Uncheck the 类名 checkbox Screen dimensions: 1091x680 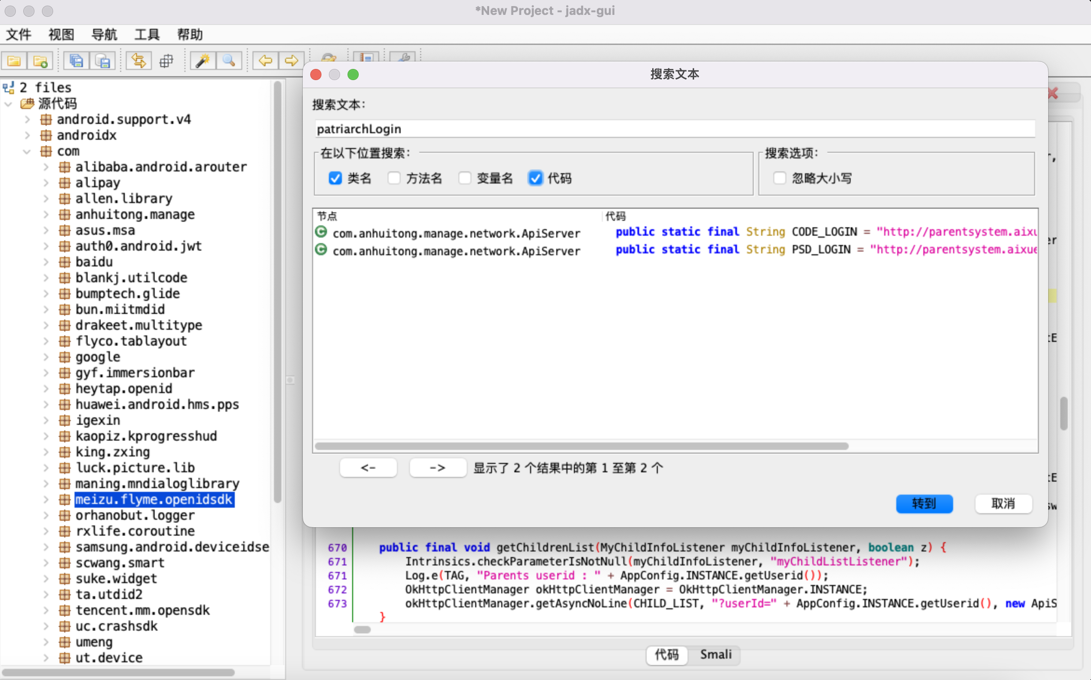tap(335, 178)
